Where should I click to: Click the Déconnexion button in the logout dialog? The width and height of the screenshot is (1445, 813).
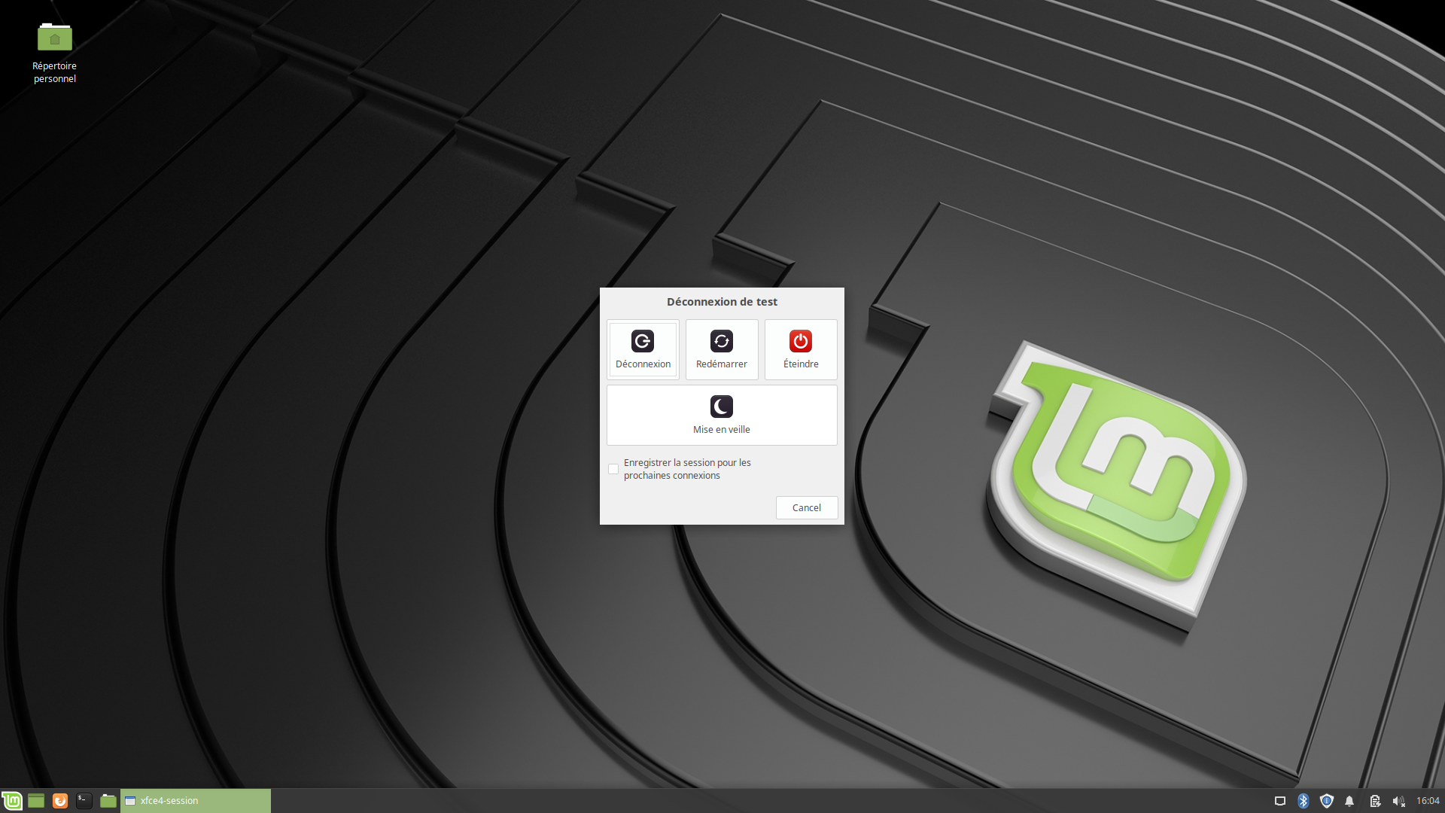pyautogui.click(x=643, y=349)
